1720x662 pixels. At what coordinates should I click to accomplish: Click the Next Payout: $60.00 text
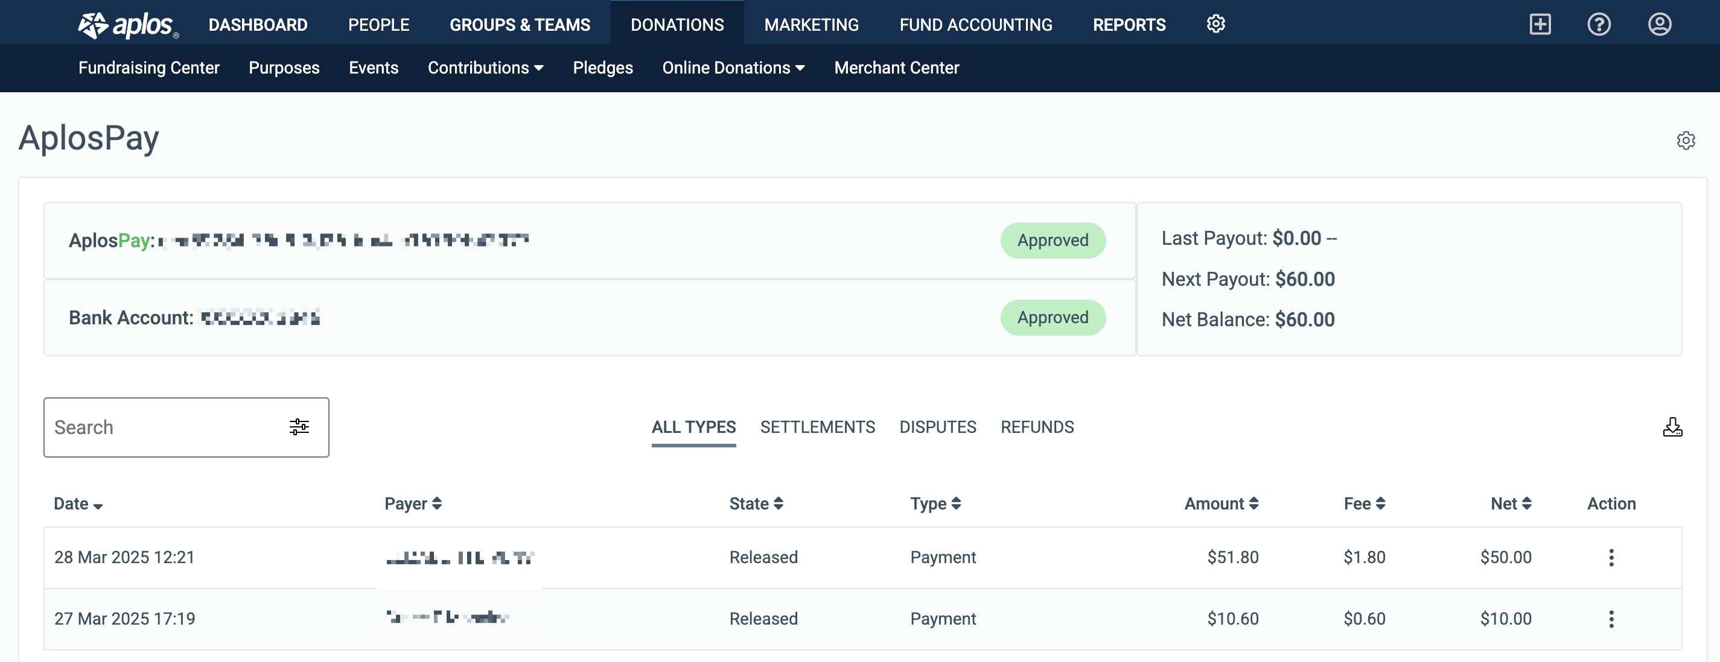coord(1248,279)
